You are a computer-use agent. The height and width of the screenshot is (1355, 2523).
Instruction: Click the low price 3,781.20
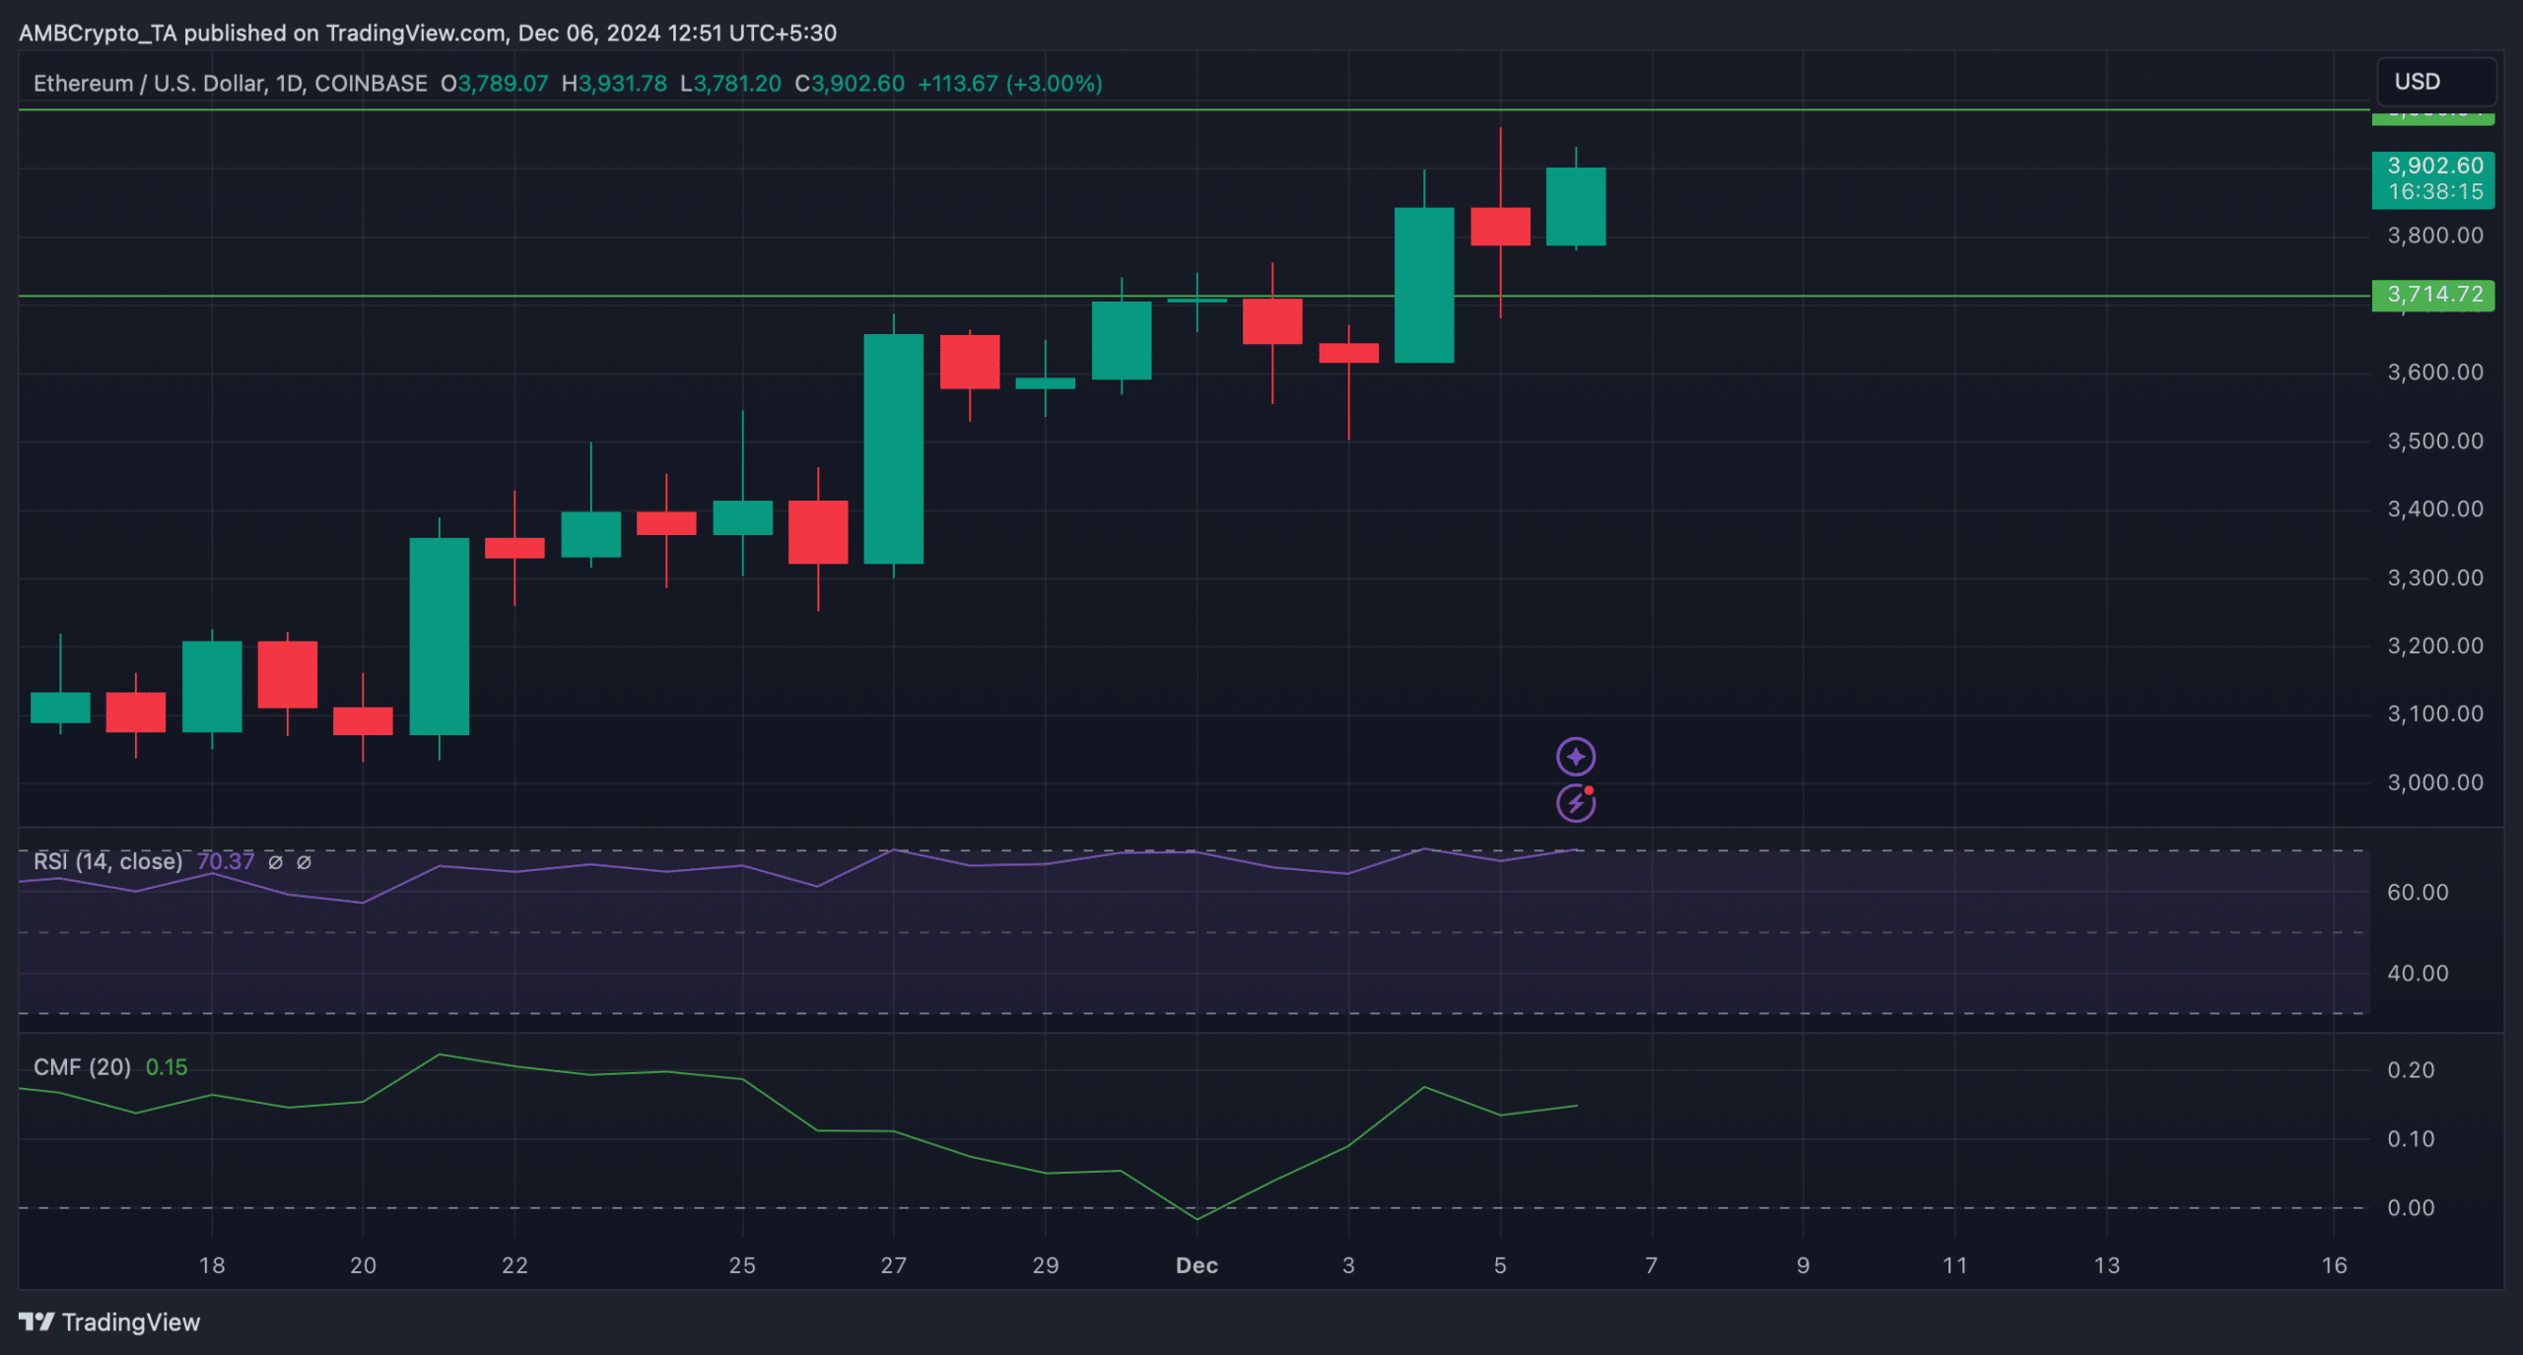pos(737,83)
